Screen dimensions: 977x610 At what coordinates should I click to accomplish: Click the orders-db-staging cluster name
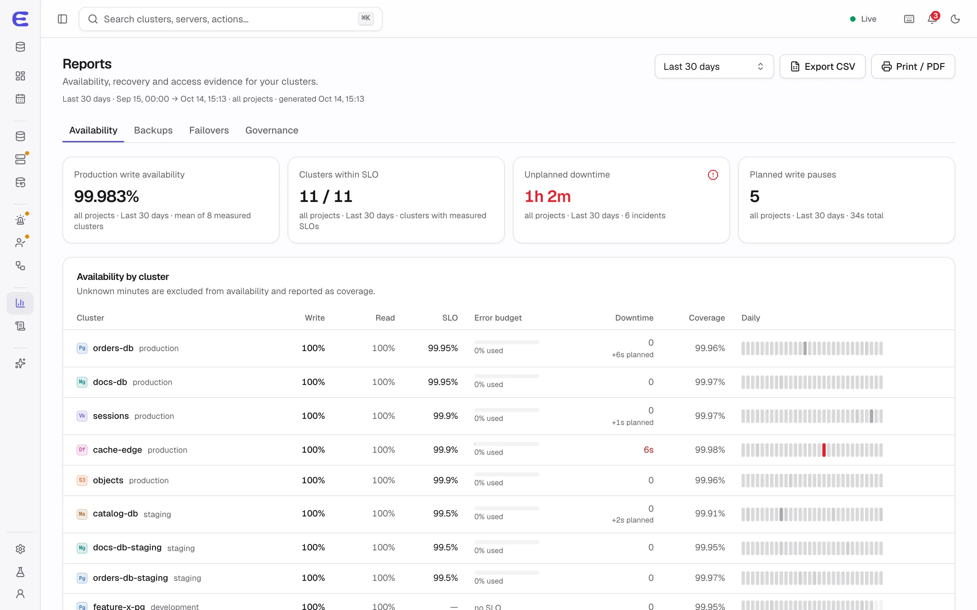click(x=130, y=578)
